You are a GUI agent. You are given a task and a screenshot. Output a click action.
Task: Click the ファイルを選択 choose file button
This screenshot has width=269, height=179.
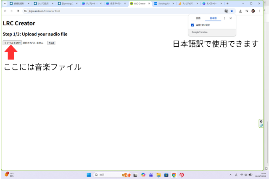(12, 43)
